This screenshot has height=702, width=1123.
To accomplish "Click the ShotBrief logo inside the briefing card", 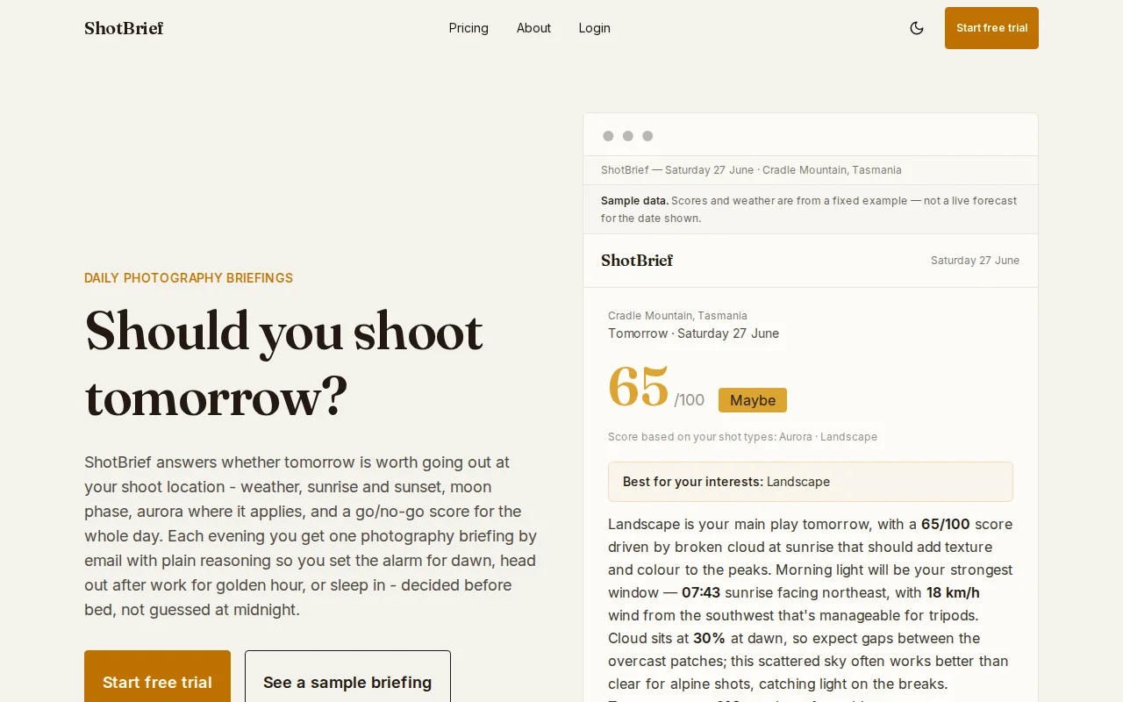I will point(637,261).
